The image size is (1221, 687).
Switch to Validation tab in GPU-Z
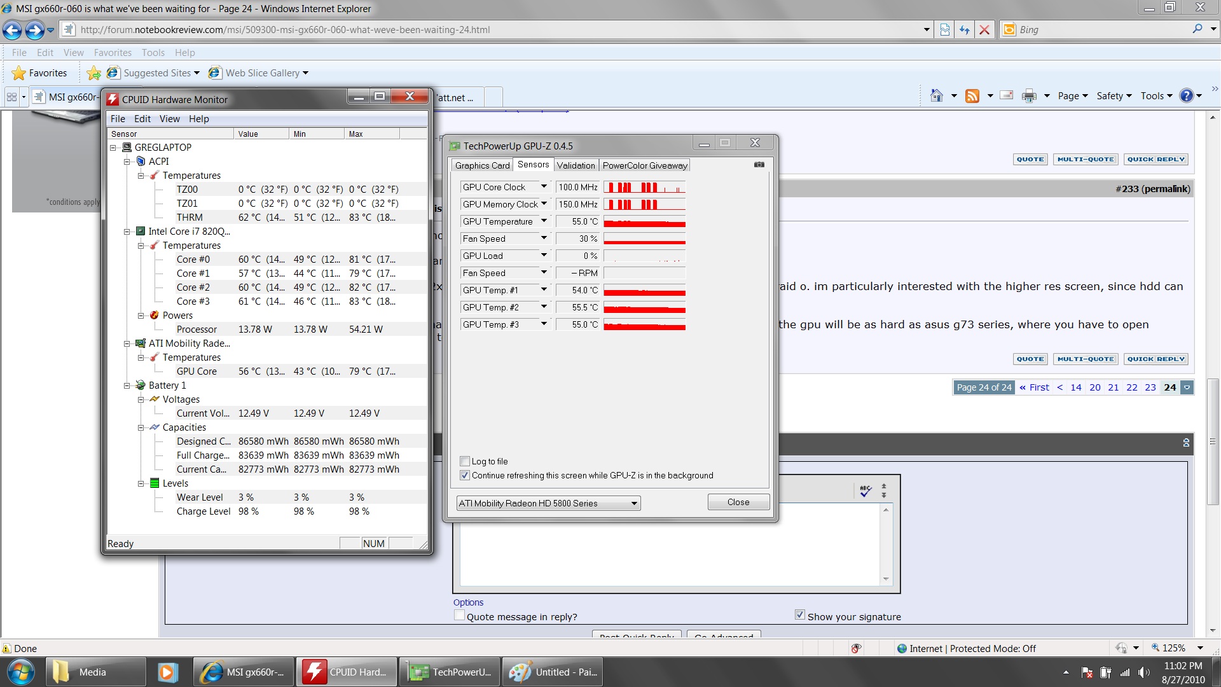(576, 165)
